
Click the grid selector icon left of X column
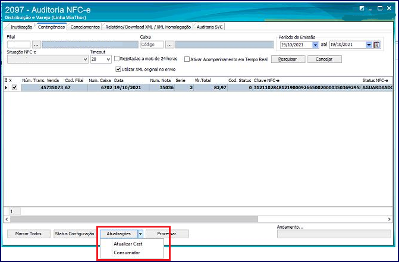tap(6, 80)
